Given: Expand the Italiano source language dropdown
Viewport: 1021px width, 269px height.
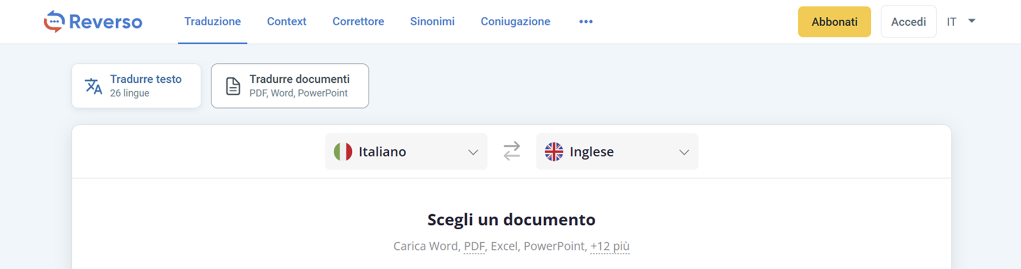Looking at the screenshot, I should (x=473, y=152).
